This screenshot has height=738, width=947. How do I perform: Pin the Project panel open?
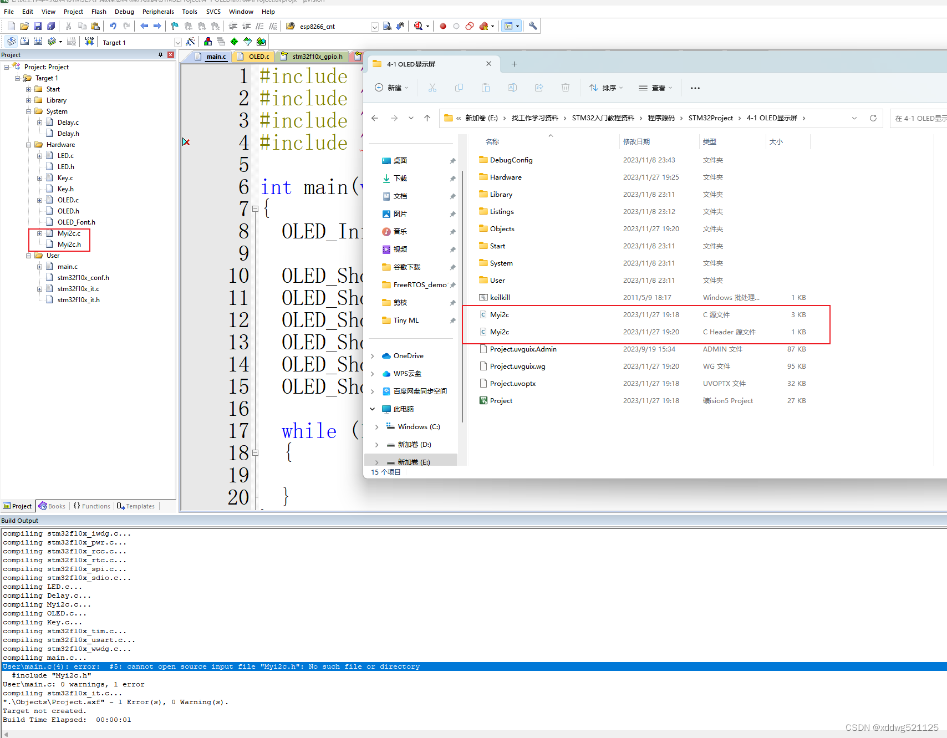click(161, 54)
